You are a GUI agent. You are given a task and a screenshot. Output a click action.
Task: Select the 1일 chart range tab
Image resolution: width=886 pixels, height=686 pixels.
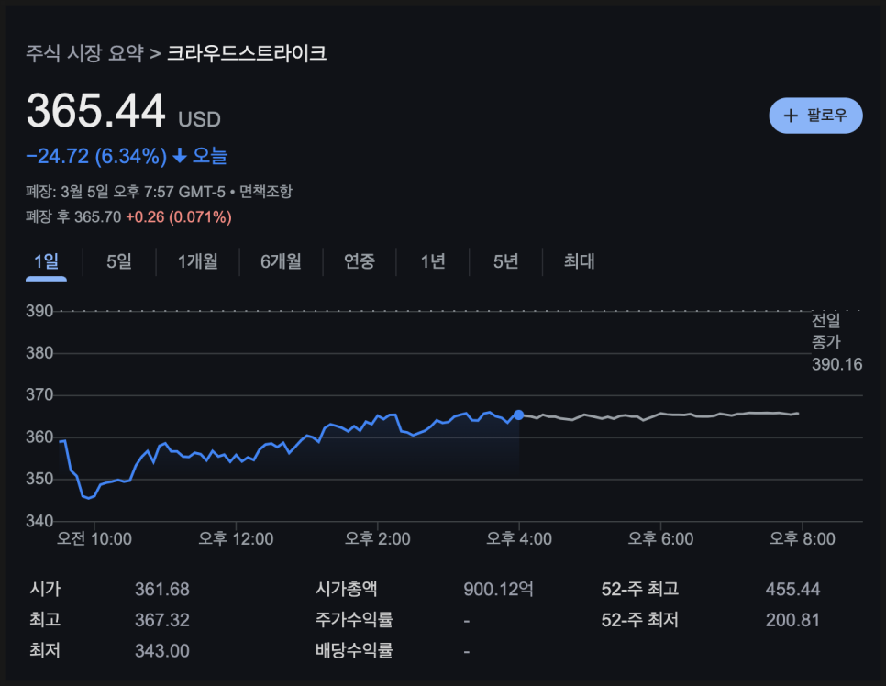click(46, 261)
